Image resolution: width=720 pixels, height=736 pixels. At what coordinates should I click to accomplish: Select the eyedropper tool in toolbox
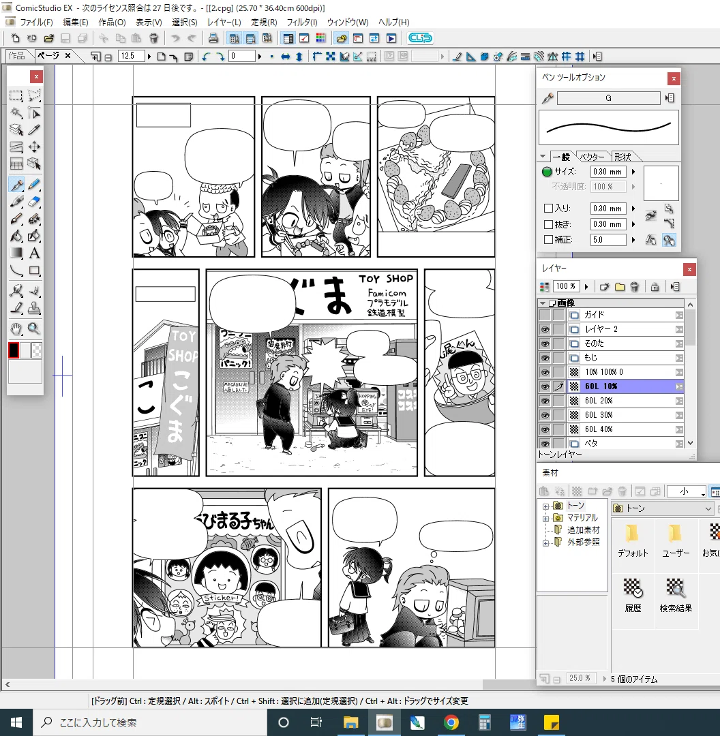pos(34,130)
